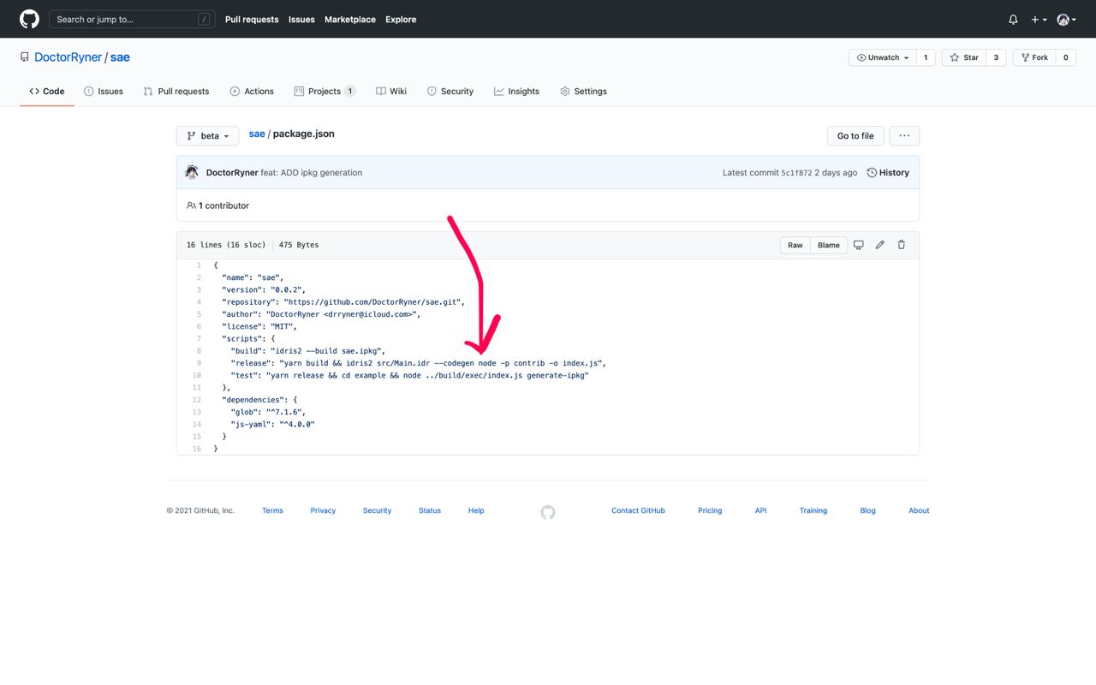Go to Explore
The height and width of the screenshot is (685, 1096).
tap(401, 19)
